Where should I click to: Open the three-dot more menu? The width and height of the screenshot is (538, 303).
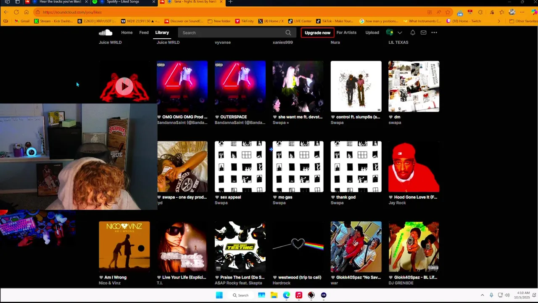(x=434, y=32)
